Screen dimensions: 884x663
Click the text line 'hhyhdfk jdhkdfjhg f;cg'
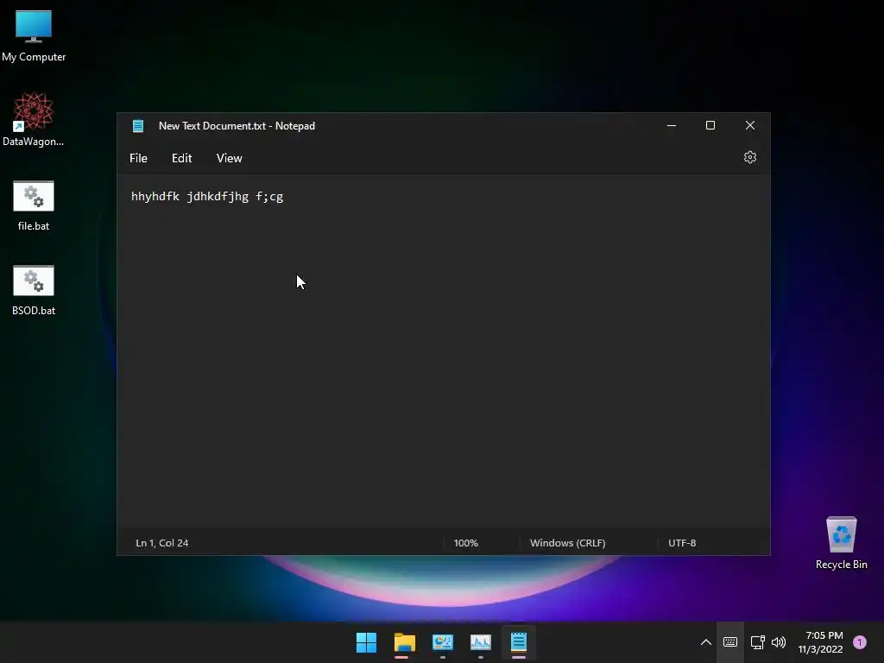(207, 196)
